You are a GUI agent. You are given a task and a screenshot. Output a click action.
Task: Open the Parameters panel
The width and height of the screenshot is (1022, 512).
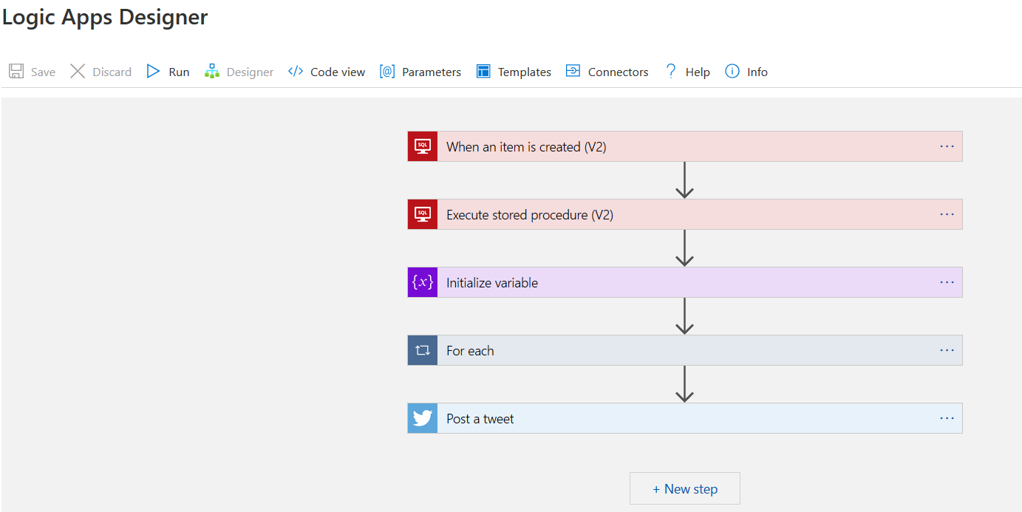pos(420,72)
